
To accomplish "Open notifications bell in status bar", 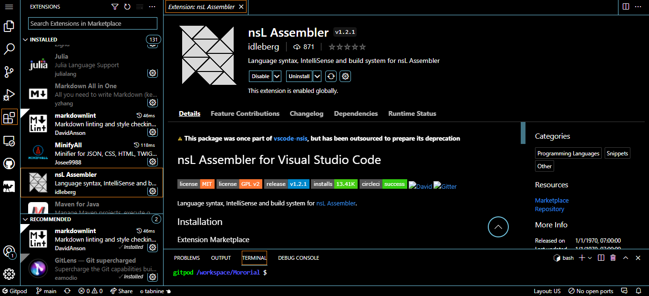I will [x=638, y=291].
